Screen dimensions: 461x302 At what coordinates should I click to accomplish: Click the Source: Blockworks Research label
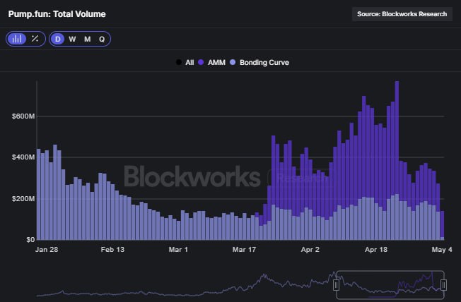(x=402, y=14)
